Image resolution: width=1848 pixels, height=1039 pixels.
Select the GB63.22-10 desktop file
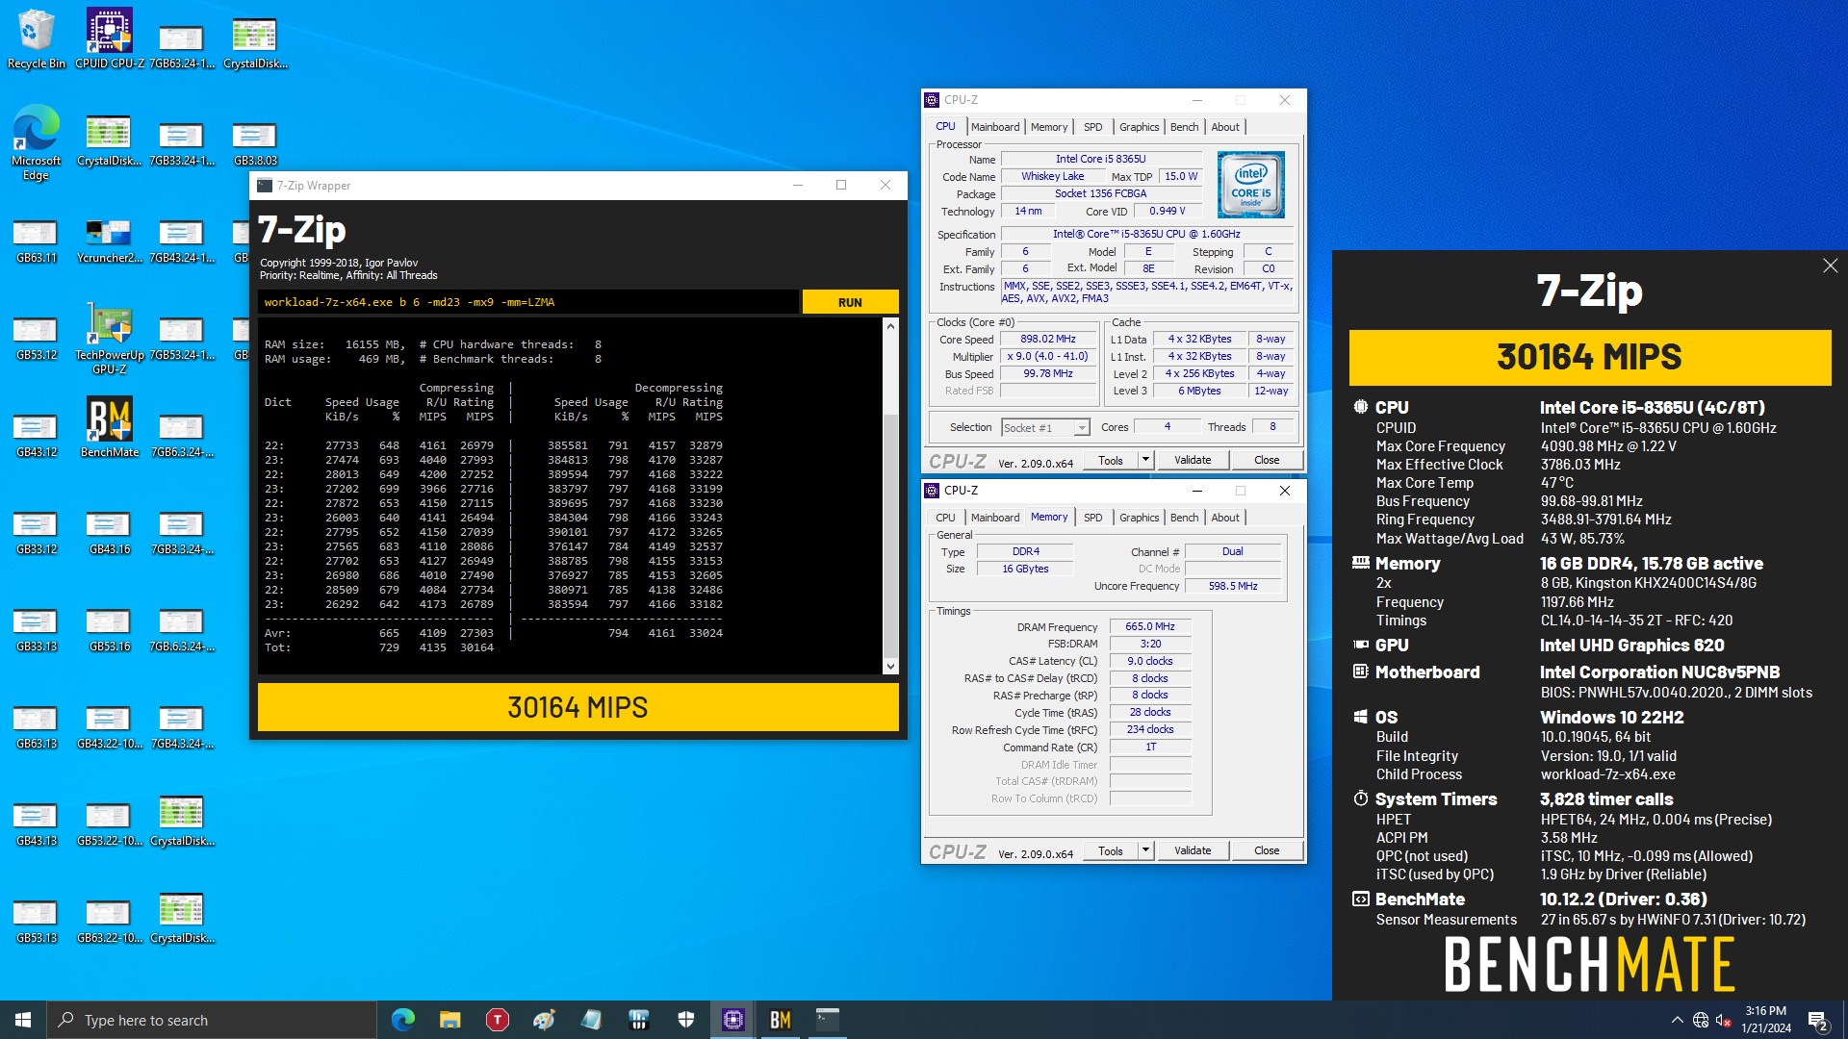[x=109, y=920]
